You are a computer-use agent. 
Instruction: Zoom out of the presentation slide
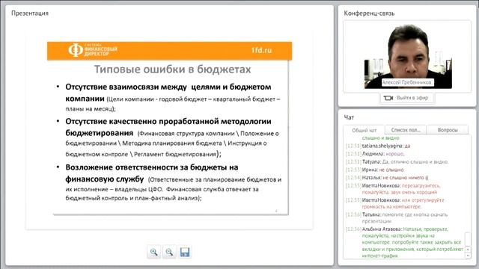pyautogui.click(x=169, y=252)
